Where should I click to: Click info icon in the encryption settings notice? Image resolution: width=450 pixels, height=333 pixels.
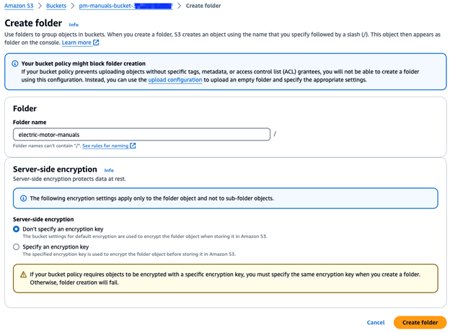(x=23, y=198)
